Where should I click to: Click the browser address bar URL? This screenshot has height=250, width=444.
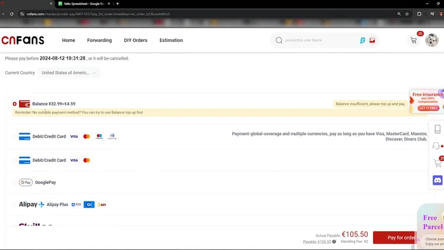pyautogui.click(x=98, y=14)
